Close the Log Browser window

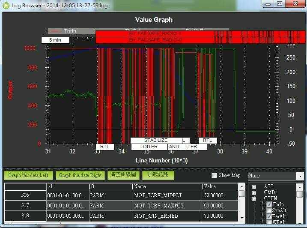pos(295,3)
